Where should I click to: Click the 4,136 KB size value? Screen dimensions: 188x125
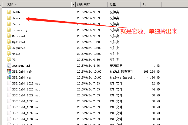[153, 77]
